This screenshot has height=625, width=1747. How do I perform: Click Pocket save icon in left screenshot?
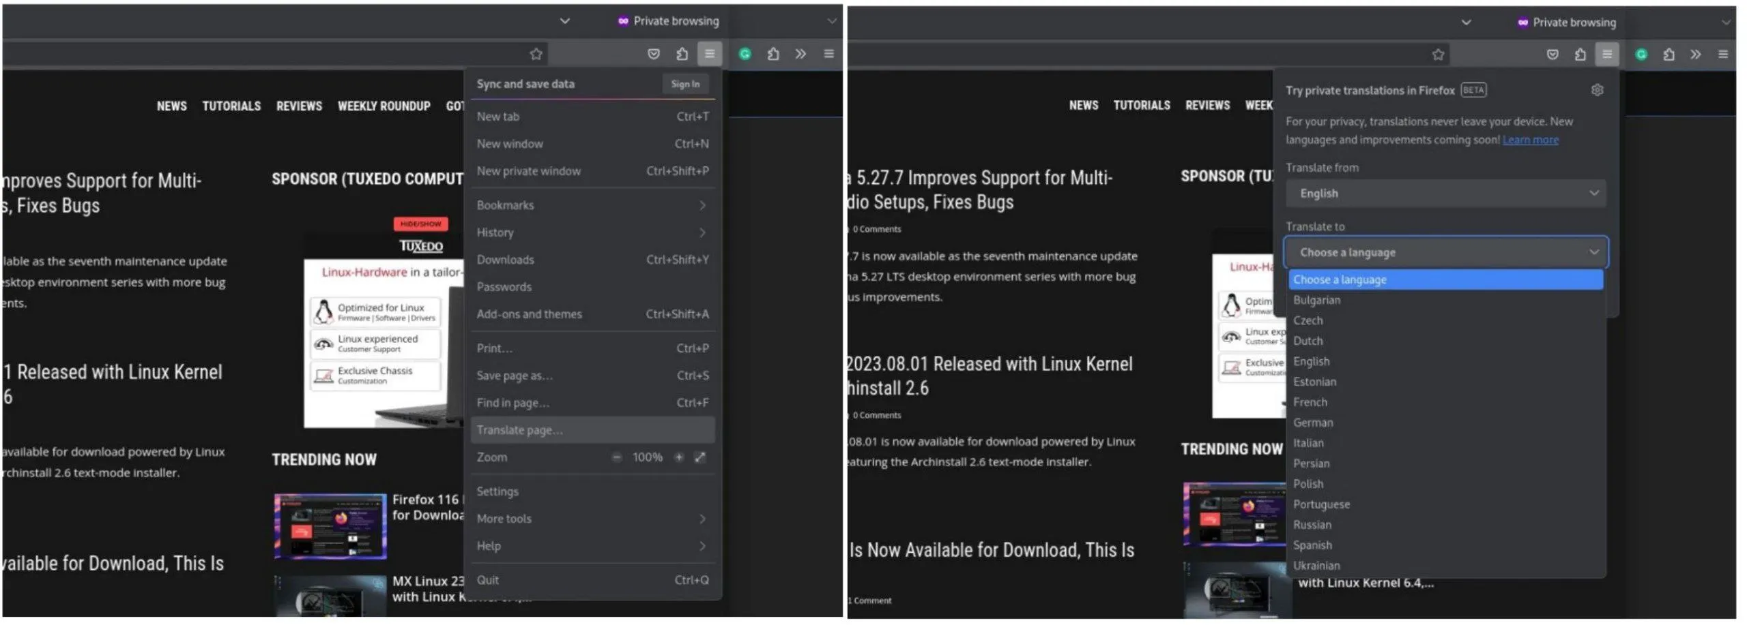click(x=653, y=54)
